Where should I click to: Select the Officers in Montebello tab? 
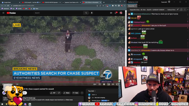(x=92, y=2)
